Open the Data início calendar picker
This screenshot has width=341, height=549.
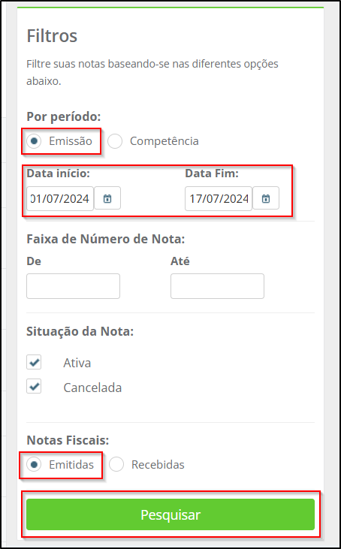[x=107, y=198]
